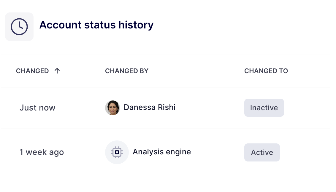Image resolution: width=336 pixels, height=192 pixels.
Task: Select the CHANGED column header
Action: pos(33,71)
